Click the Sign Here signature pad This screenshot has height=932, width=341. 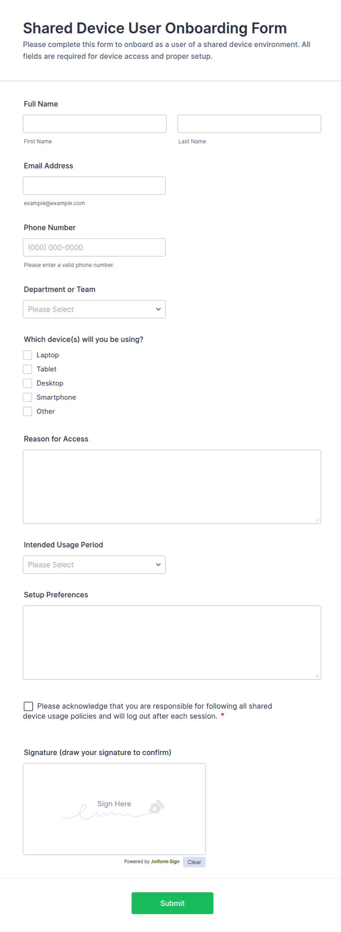(114, 809)
